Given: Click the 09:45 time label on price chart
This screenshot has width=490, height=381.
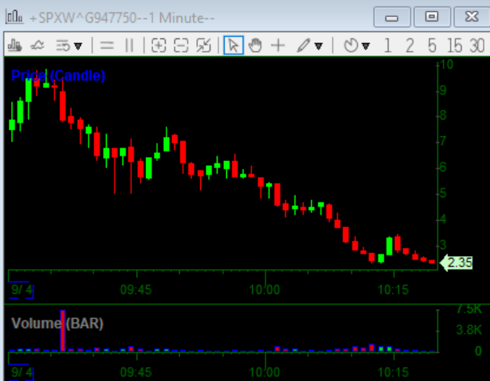Looking at the screenshot, I should pos(136,290).
